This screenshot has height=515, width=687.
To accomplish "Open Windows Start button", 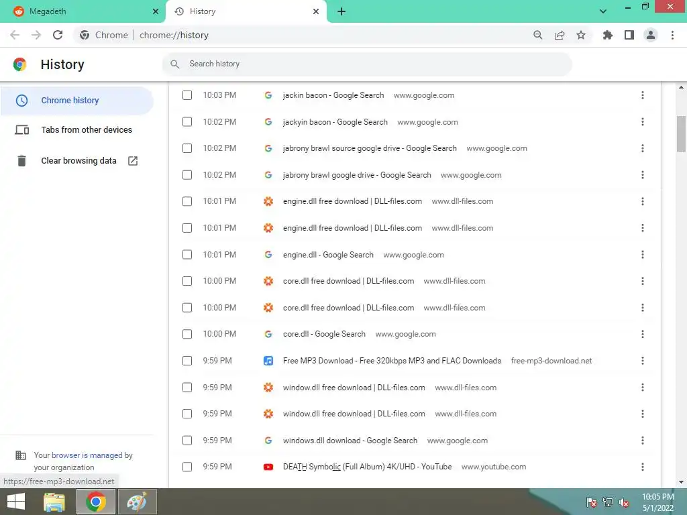I will [x=16, y=502].
